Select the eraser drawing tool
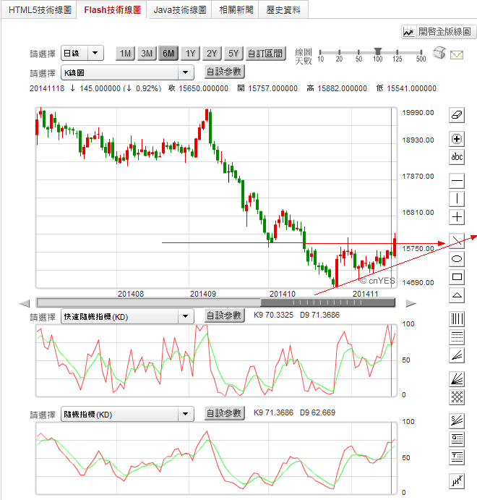Image resolution: width=477 pixels, height=500 pixels. pos(457,115)
